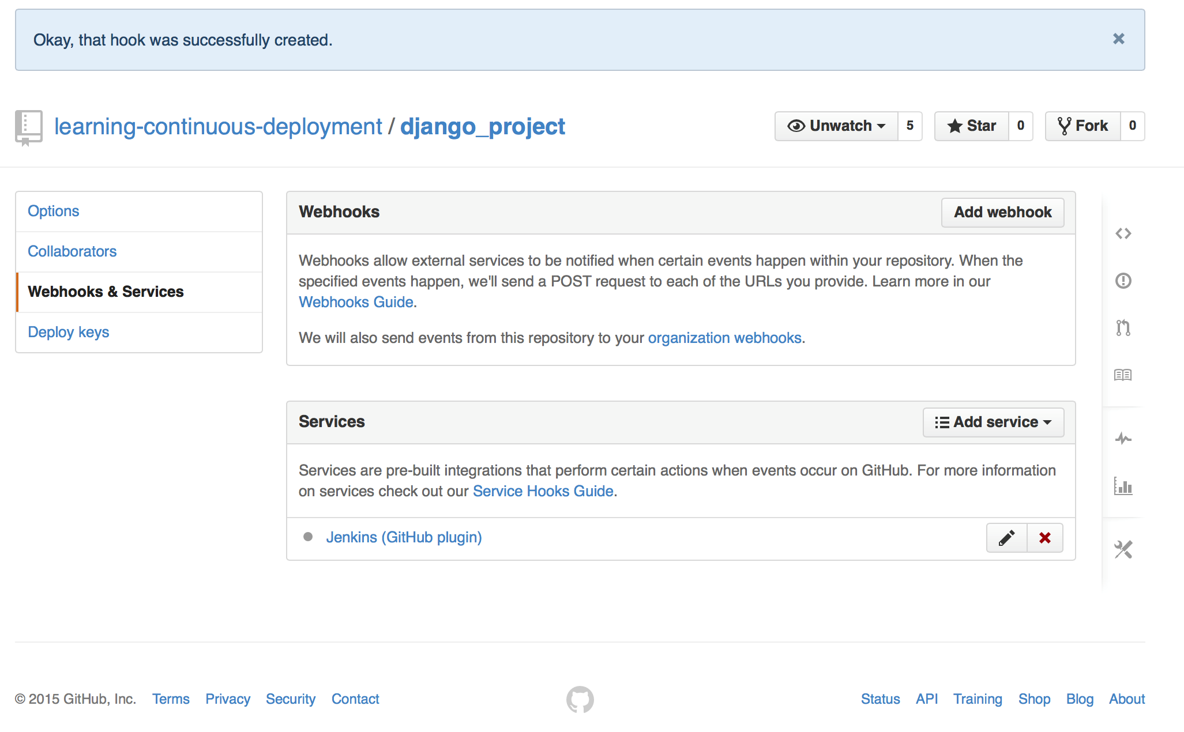Open the Jenkins (GitHub plugin) service

pos(404,537)
